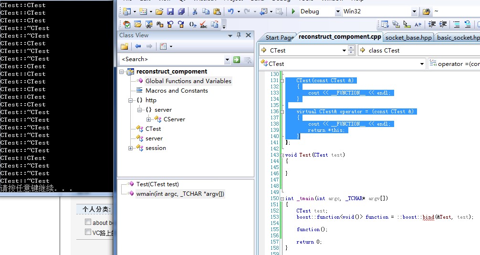Comment out the selected lines icon
This screenshot has height=255, width=480.
click(457, 24)
